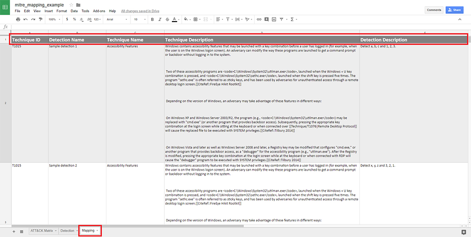Toggle italic formatting
Image resolution: width=471 pixels, height=237 pixels.
pyautogui.click(x=160, y=19)
